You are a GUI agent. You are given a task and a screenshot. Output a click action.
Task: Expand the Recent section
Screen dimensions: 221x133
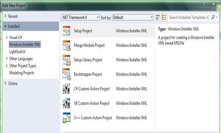[5, 16]
